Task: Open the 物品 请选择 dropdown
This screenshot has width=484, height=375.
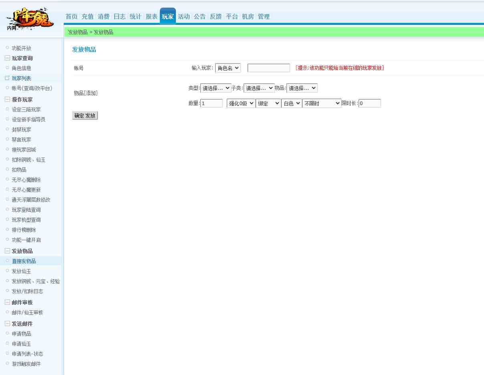Action: pos(302,88)
